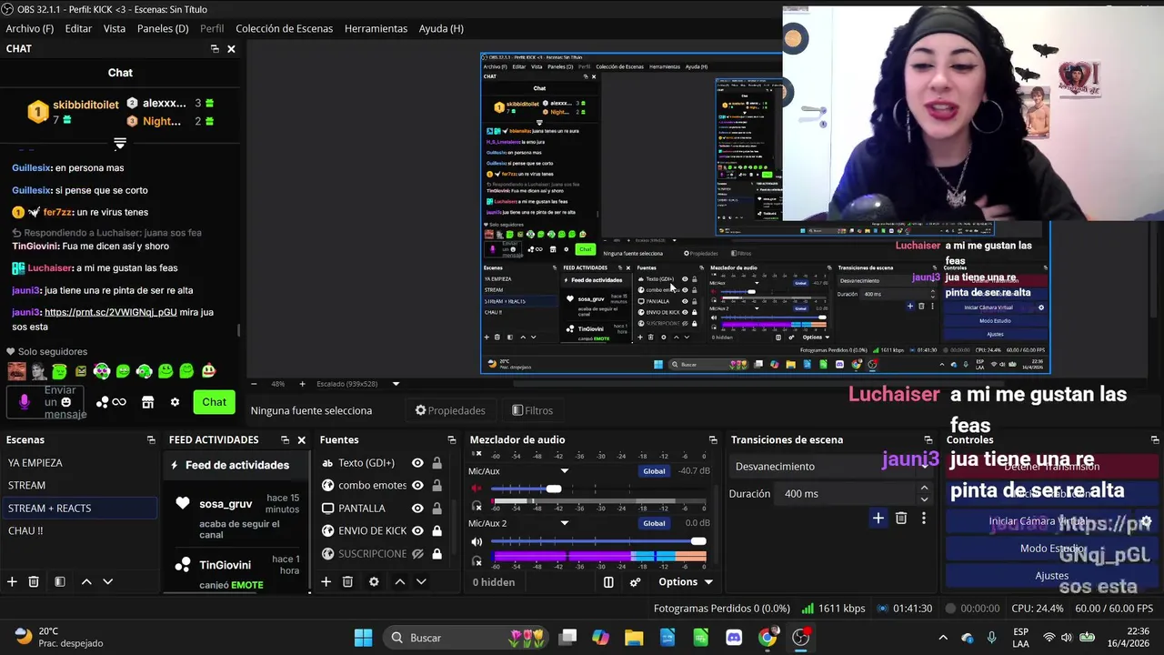Viewport: 1164px width, 655px height.
Task: Click the purple microphone icon in chat input
Action: coord(25,402)
